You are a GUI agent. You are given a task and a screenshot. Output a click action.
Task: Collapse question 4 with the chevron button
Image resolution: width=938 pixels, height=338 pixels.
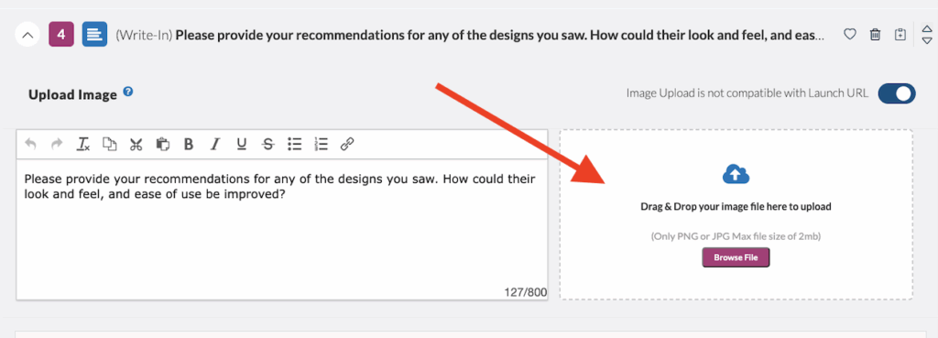point(27,35)
